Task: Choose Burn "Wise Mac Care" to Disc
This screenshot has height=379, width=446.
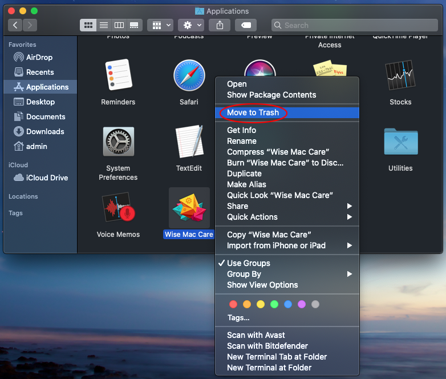Action: (287, 163)
